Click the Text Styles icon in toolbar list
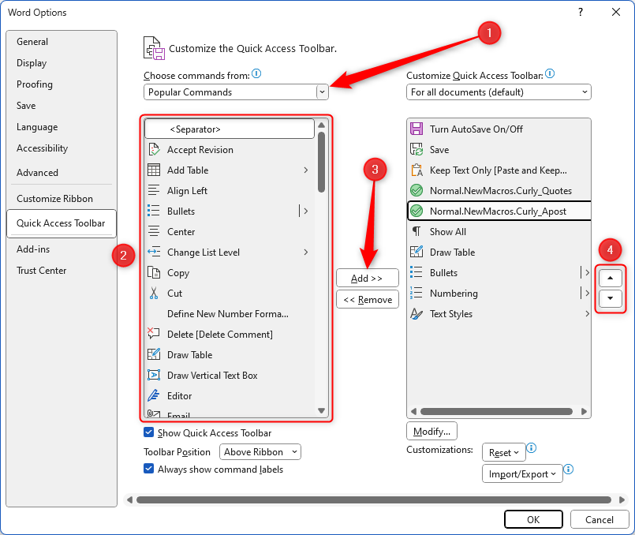 (x=416, y=314)
